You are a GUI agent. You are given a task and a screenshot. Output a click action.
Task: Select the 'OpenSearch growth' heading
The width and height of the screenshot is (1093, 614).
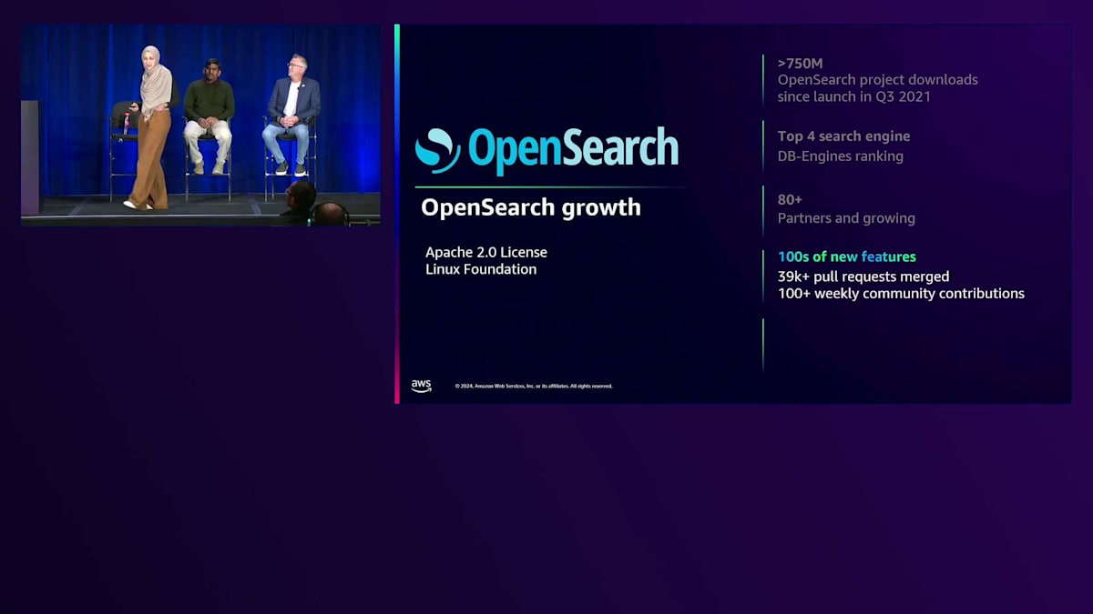point(531,207)
